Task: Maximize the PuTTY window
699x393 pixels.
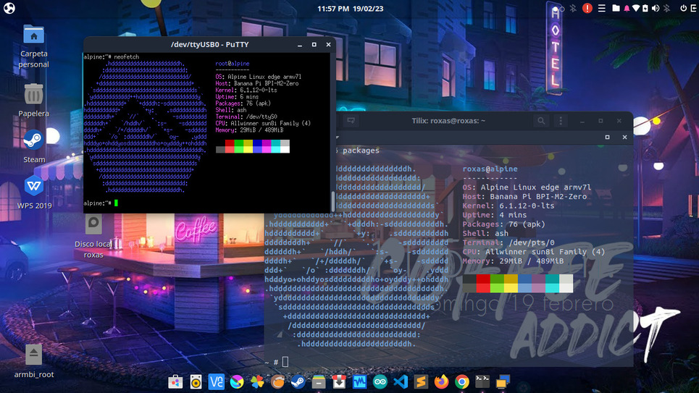Action: [314, 45]
